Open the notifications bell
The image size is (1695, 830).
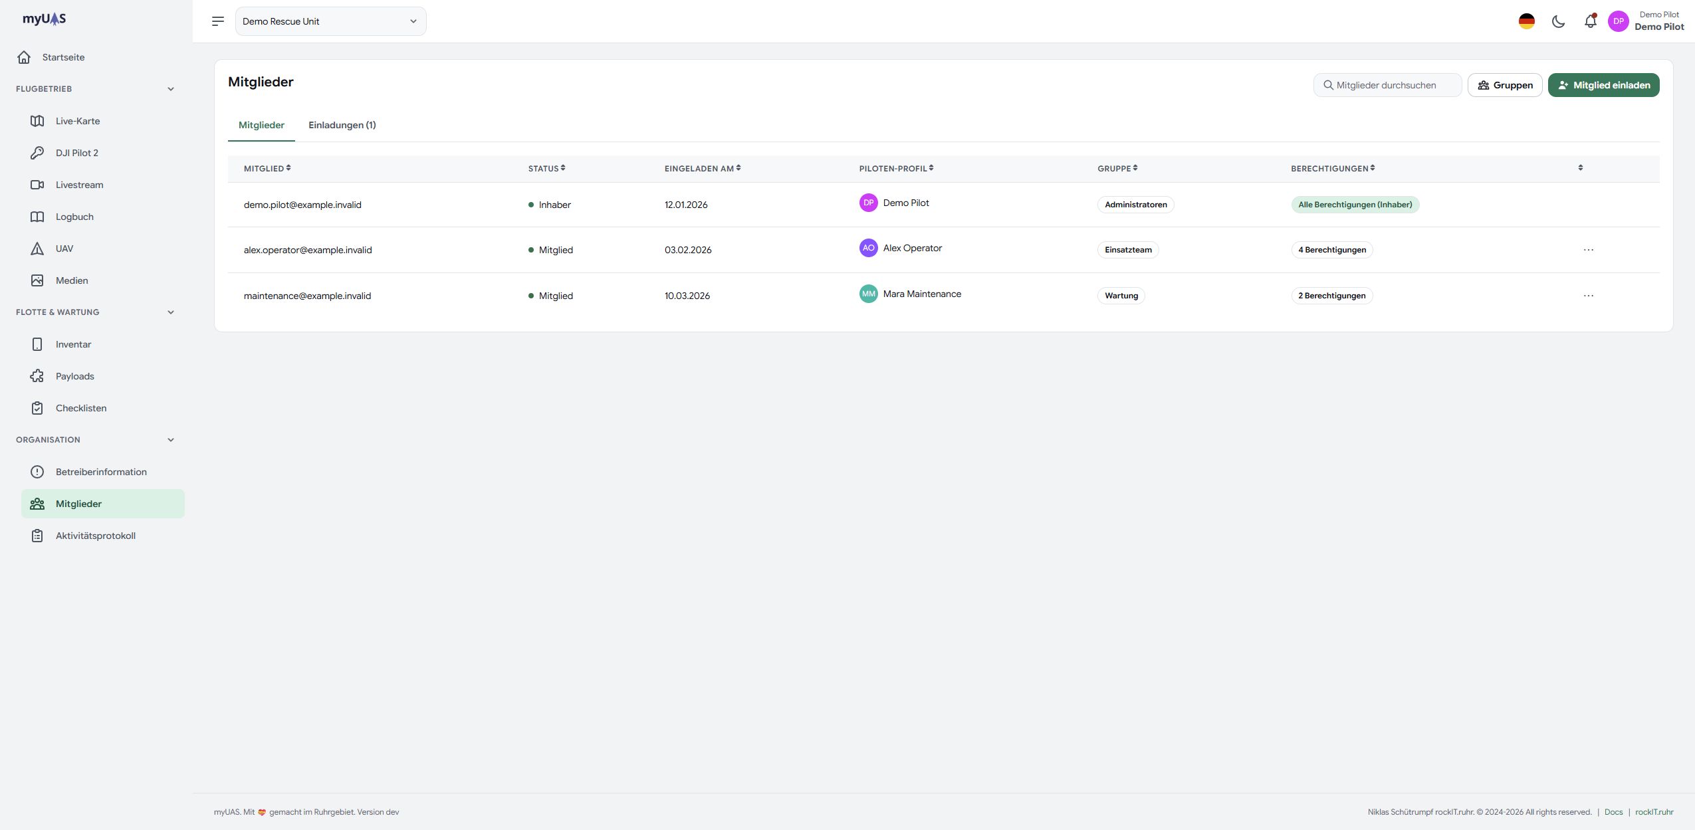[1590, 21]
